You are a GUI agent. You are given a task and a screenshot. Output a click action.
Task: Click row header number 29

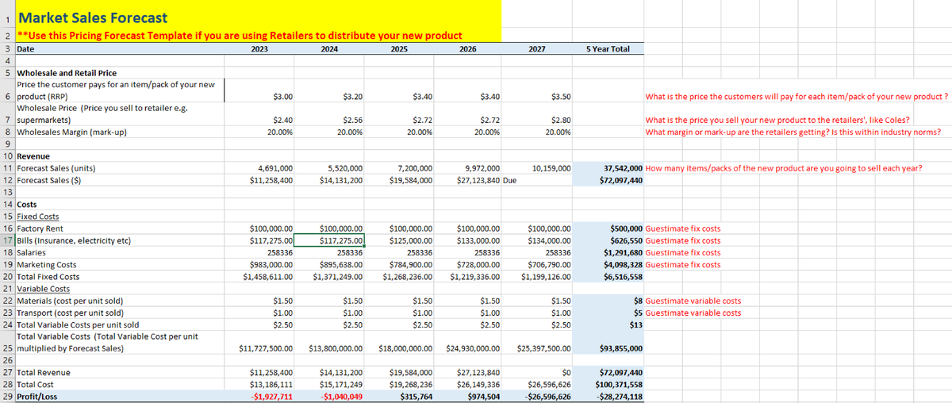pos(7,396)
